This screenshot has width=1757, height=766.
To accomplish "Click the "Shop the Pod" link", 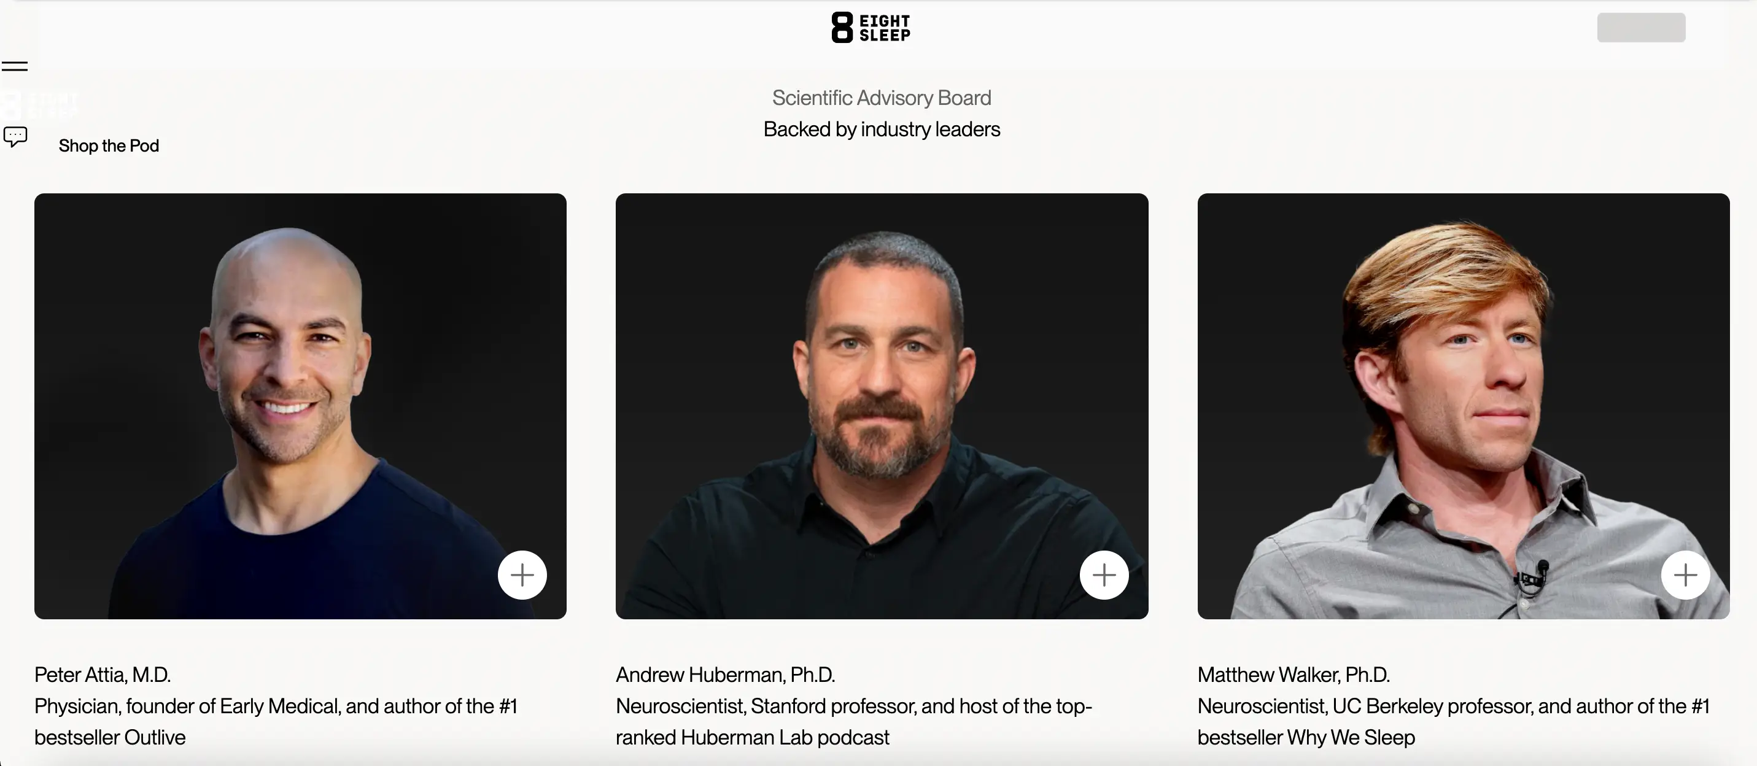I will [x=109, y=146].
